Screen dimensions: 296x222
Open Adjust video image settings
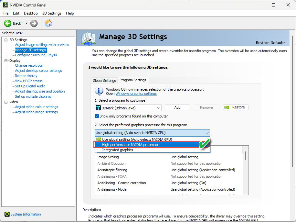coord(36,112)
